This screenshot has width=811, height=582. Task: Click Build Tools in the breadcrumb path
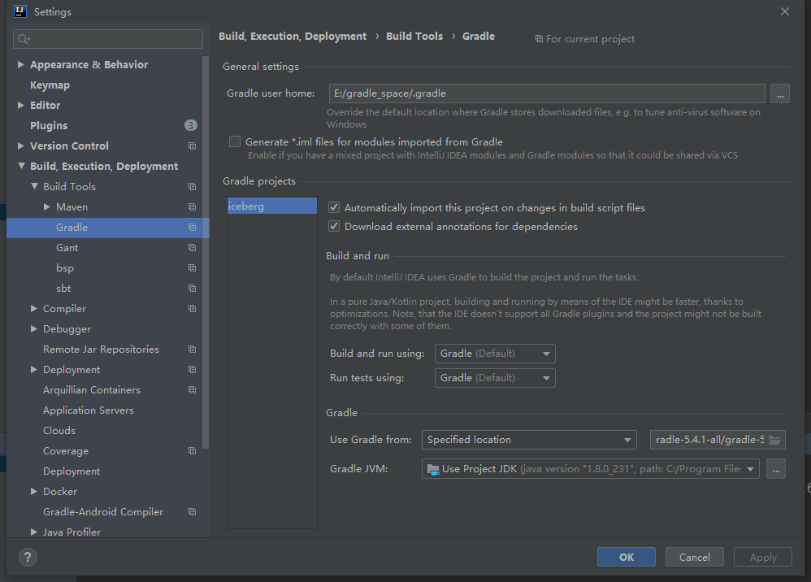pos(414,36)
